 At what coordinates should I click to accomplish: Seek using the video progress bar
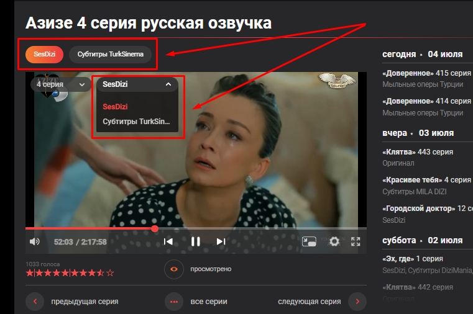[x=249, y=228]
